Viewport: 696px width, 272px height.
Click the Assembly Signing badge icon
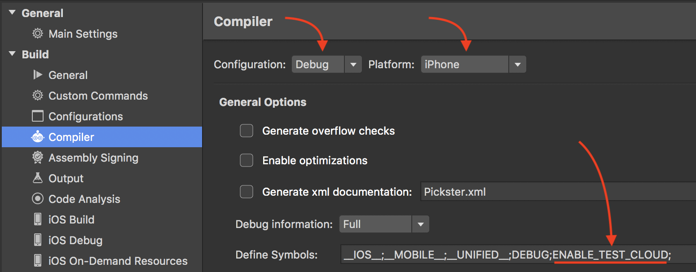coord(38,158)
